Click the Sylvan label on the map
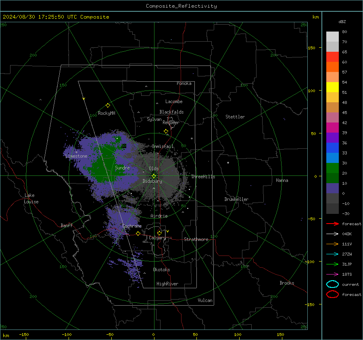The image size is (363, 340). point(154,119)
